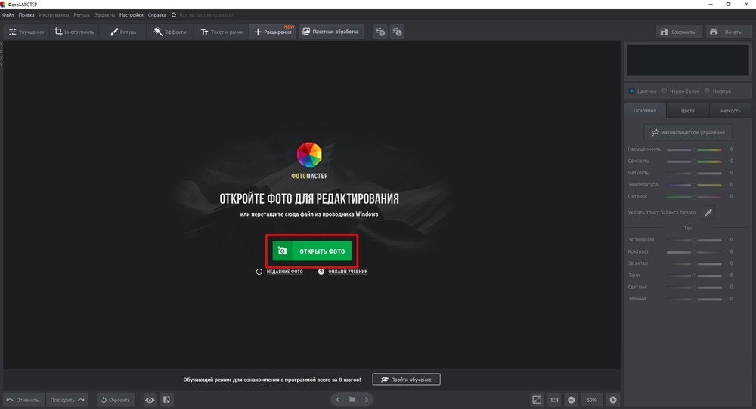
Task: Open the Настройки menu
Action: point(131,15)
